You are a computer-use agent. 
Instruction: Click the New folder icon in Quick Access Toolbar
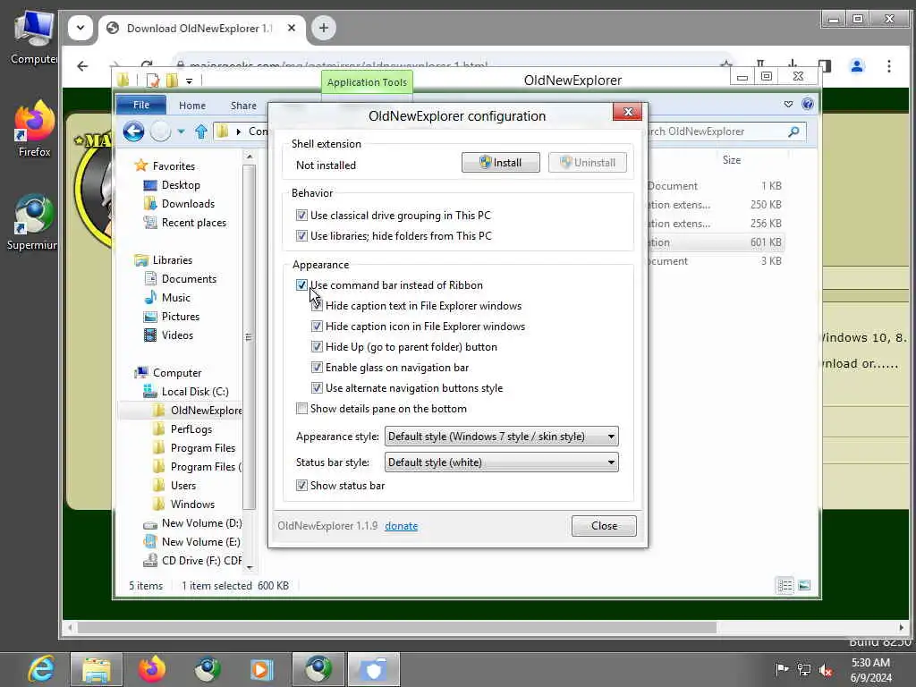pyautogui.click(x=172, y=80)
